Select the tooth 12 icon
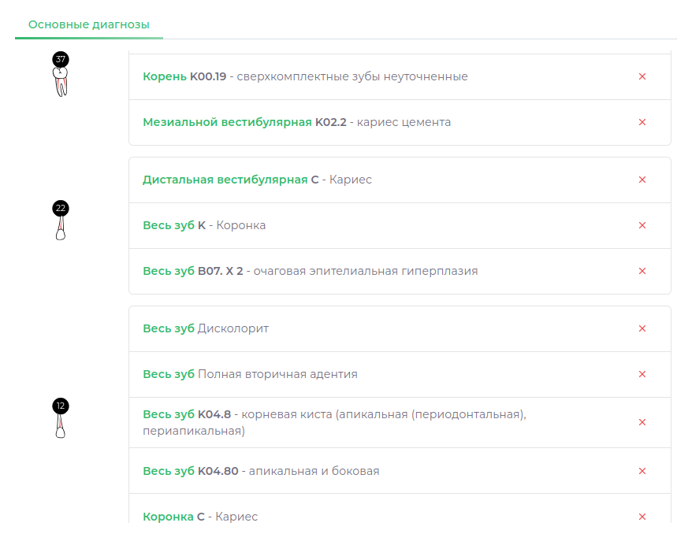Viewport: 677px width, 545px height. [60, 420]
